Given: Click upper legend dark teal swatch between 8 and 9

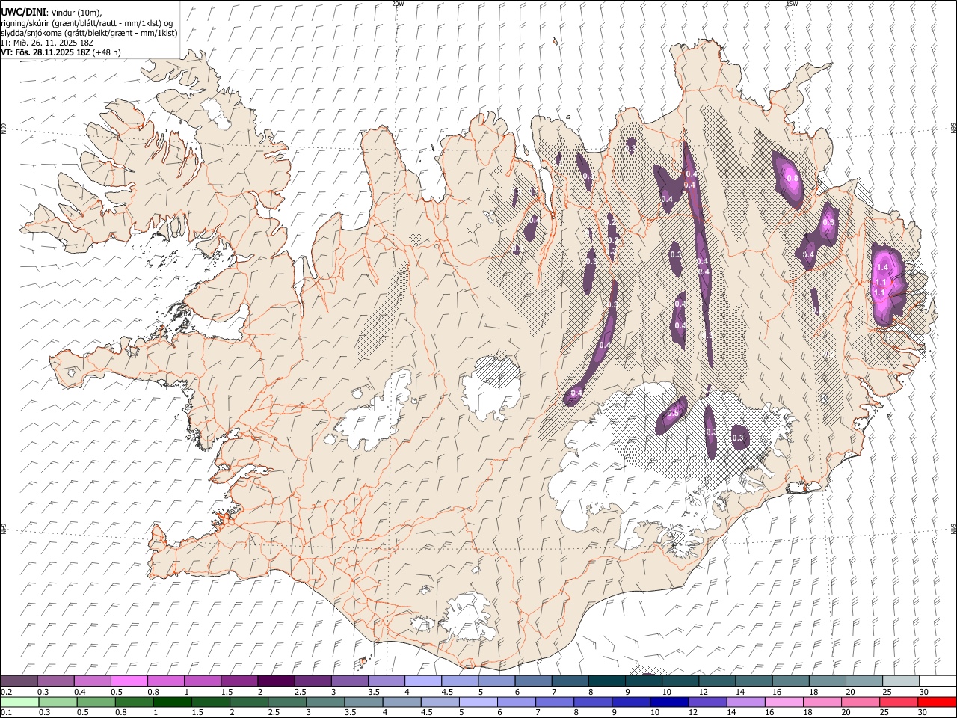Looking at the screenshot, I should click(606, 681).
